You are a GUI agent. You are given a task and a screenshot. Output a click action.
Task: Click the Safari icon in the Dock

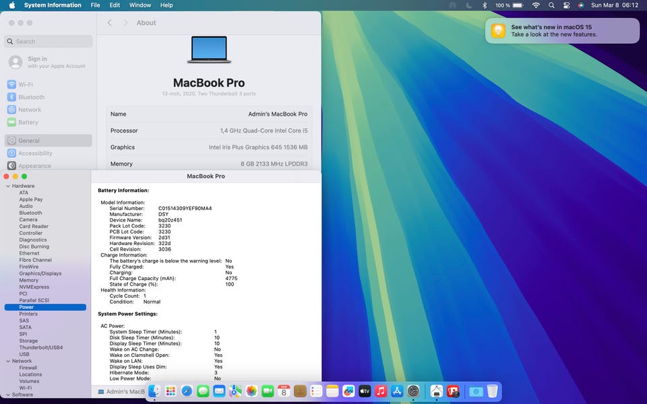(187, 391)
